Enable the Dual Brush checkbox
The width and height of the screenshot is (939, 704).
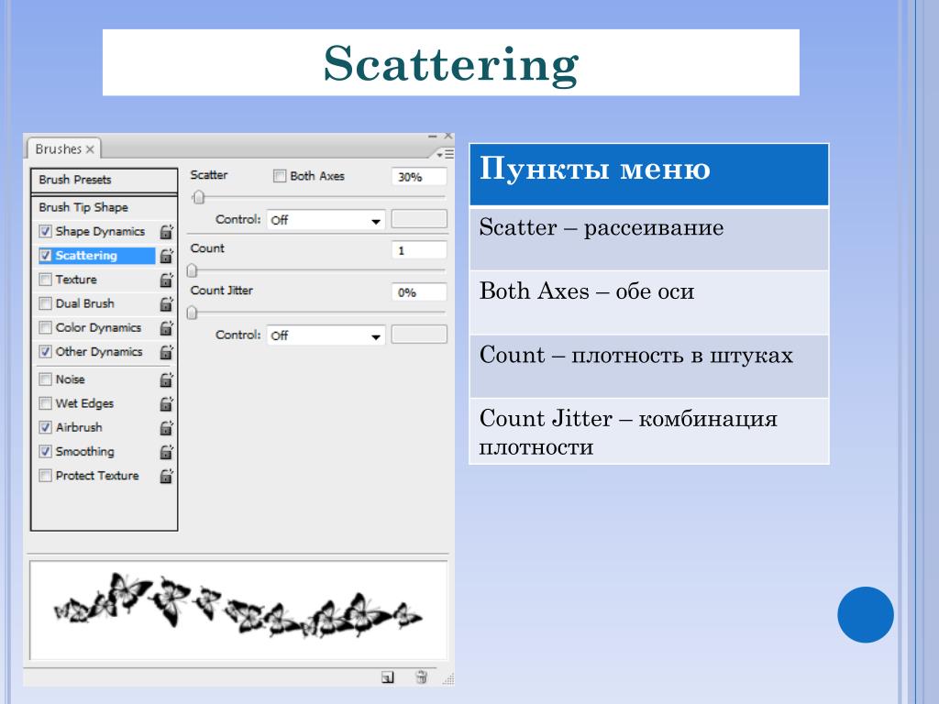click(x=45, y=303)
